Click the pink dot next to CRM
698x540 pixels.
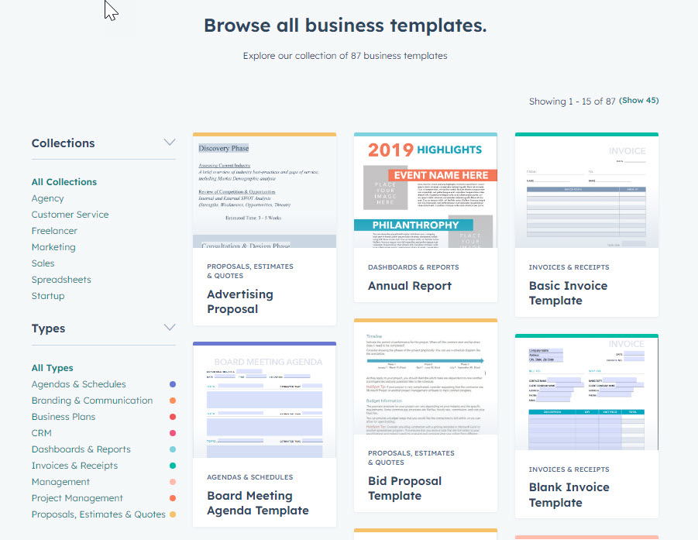coord(172,433)
